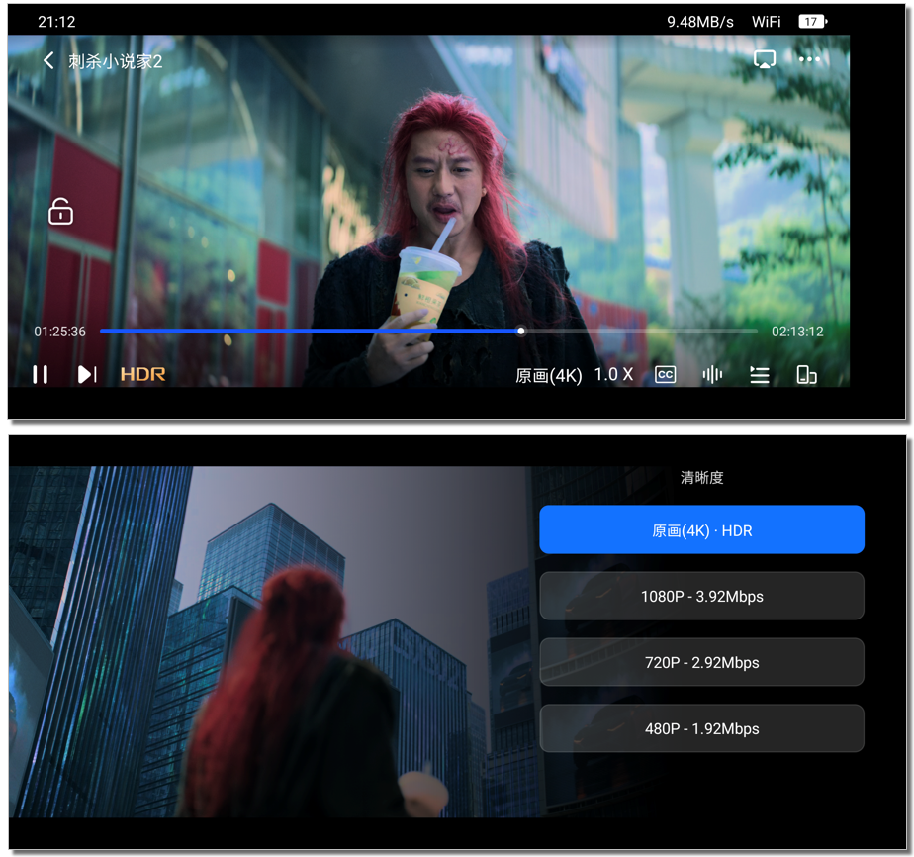
Task: Click the 21:12 clock in status bar
Action: tap(56, 22)
